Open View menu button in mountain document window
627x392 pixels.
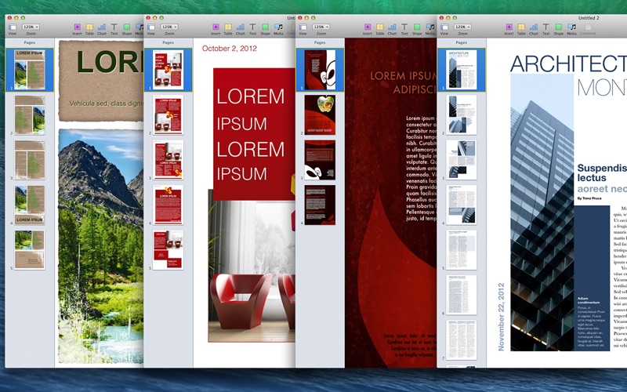click(12, 28)
